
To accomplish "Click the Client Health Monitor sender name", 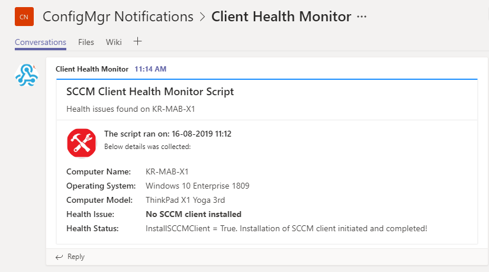I will pos(92,69).
